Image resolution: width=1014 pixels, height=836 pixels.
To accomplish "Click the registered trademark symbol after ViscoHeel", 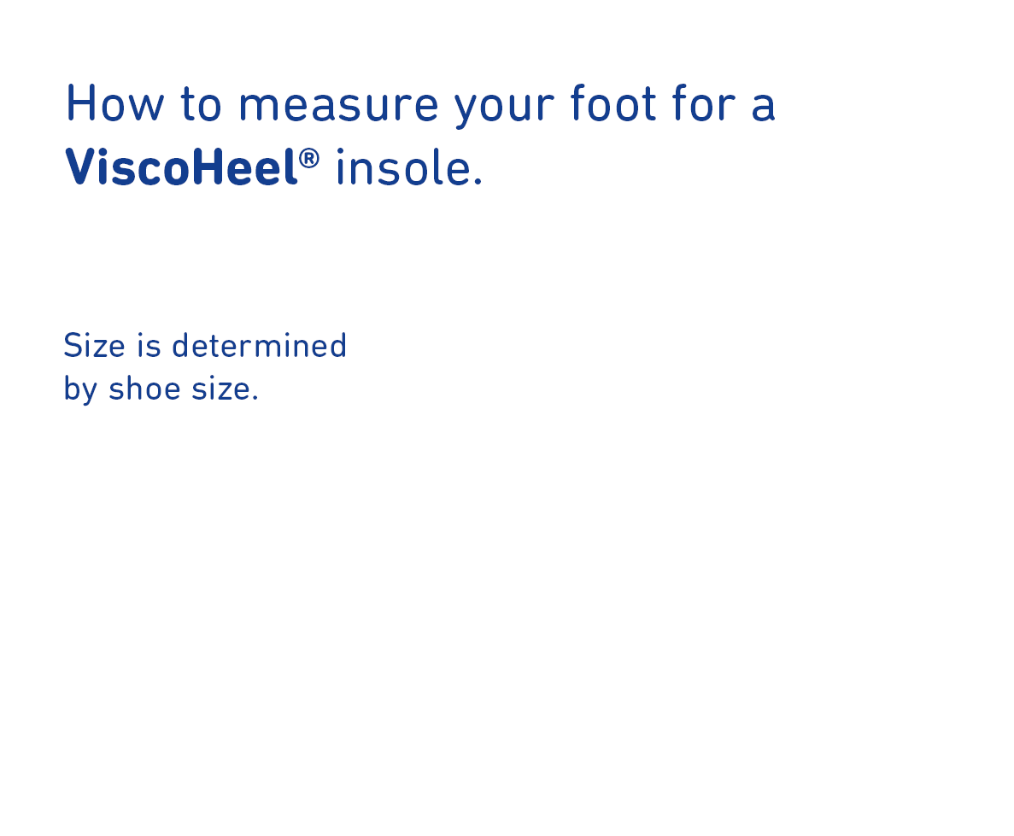I will tap(309, 158).
